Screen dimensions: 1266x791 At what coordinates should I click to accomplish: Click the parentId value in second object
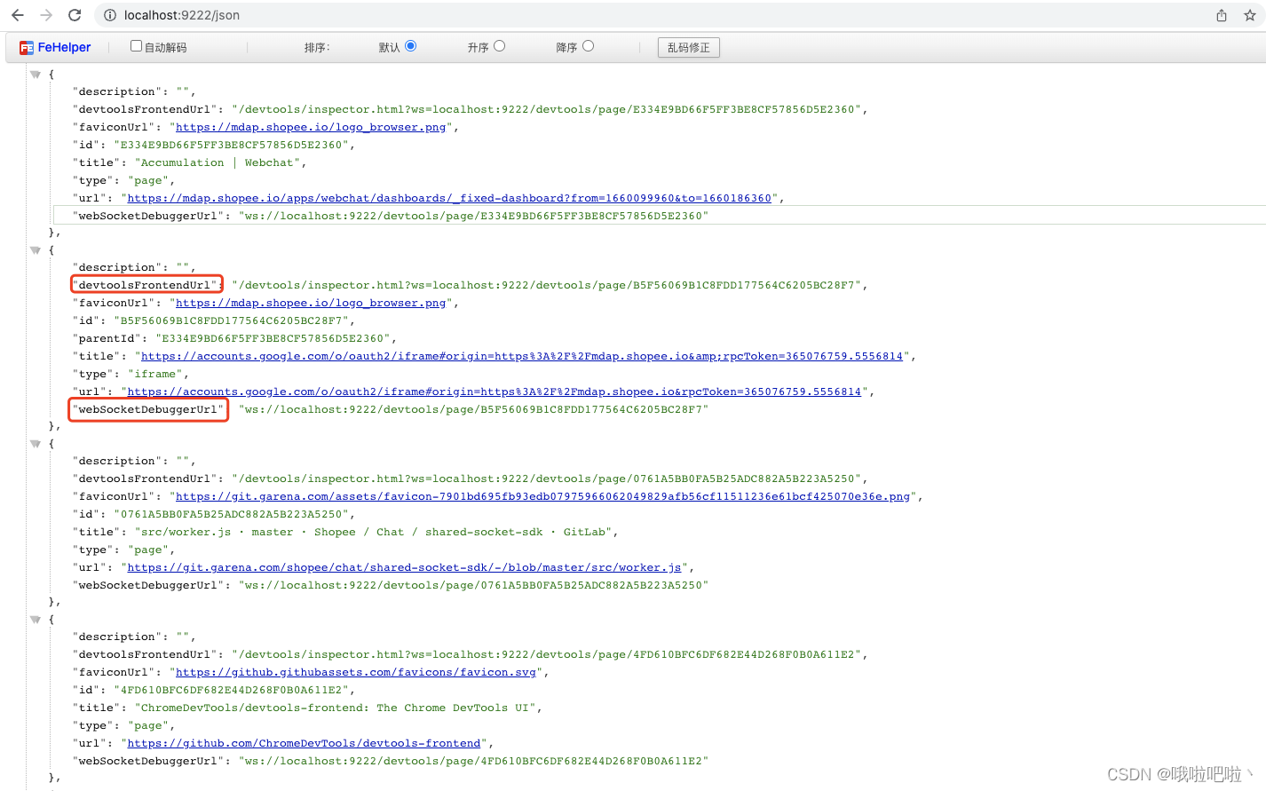(x=273, y=338)
